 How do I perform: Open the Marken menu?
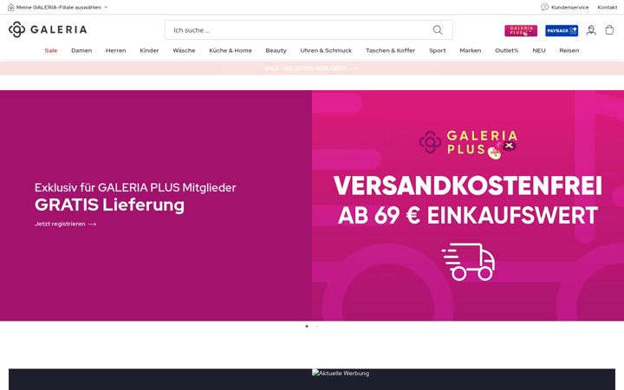[471, 50]
